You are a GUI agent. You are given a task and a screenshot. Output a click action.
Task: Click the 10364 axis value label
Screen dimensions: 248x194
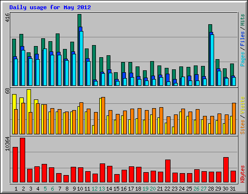(x=7, y=144)
